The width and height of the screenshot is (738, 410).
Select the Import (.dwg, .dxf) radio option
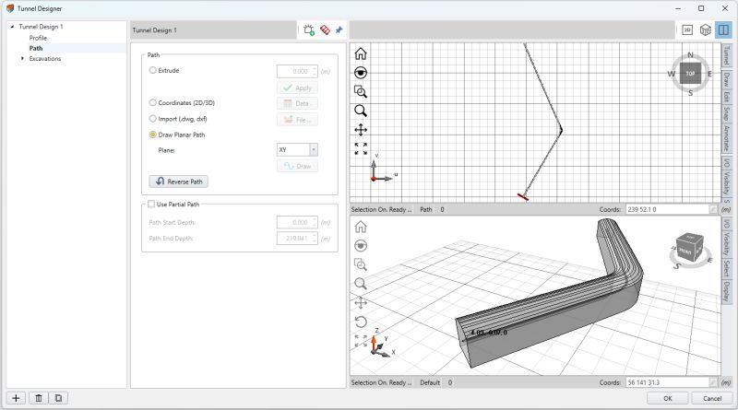point(152,119)
